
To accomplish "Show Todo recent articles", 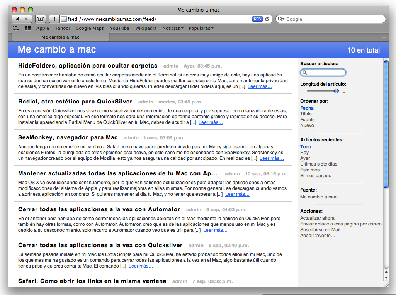I will (306, 147).
